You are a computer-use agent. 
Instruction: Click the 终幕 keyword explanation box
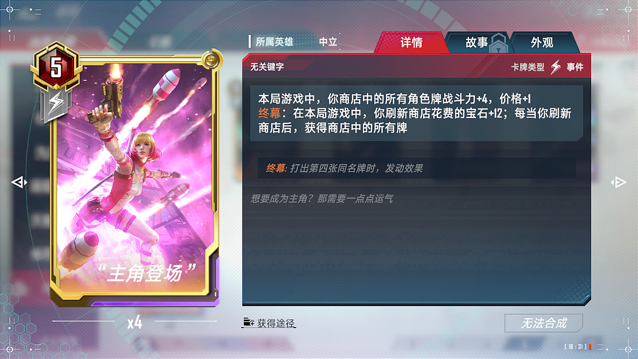click(x=416, y=168)
